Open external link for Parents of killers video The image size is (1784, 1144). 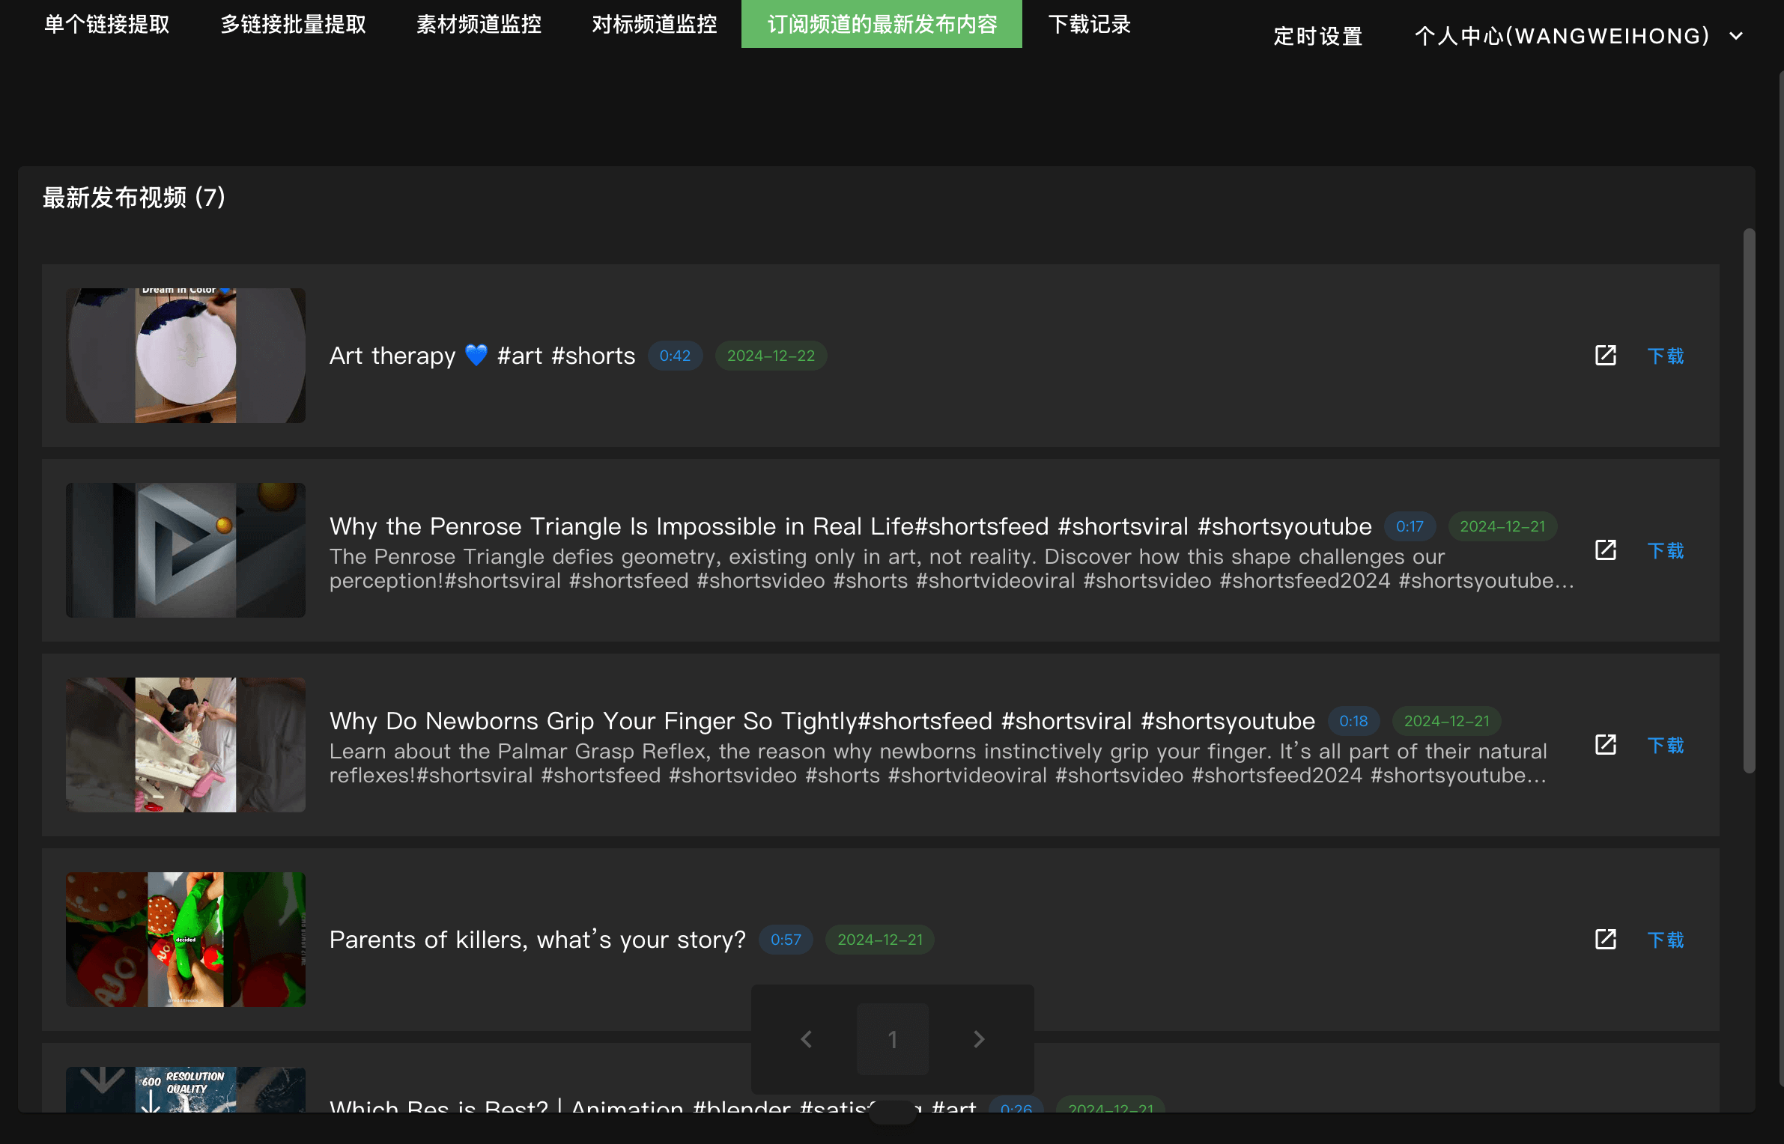pyautogui.click(x=1605, y=940)
